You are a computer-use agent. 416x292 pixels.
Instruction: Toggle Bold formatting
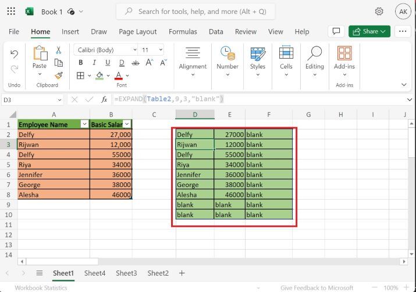click(81, 63)
